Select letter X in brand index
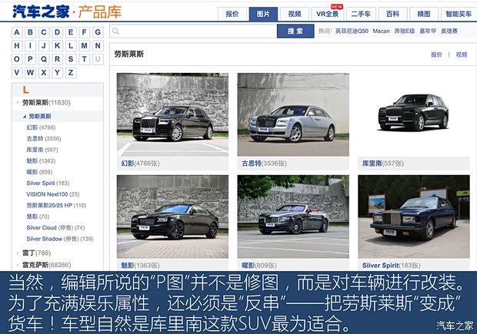 [44, 73]
